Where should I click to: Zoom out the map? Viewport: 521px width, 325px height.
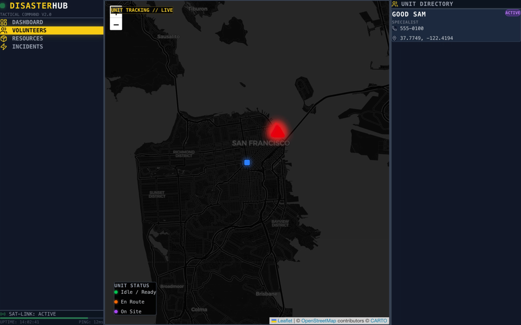116,25
